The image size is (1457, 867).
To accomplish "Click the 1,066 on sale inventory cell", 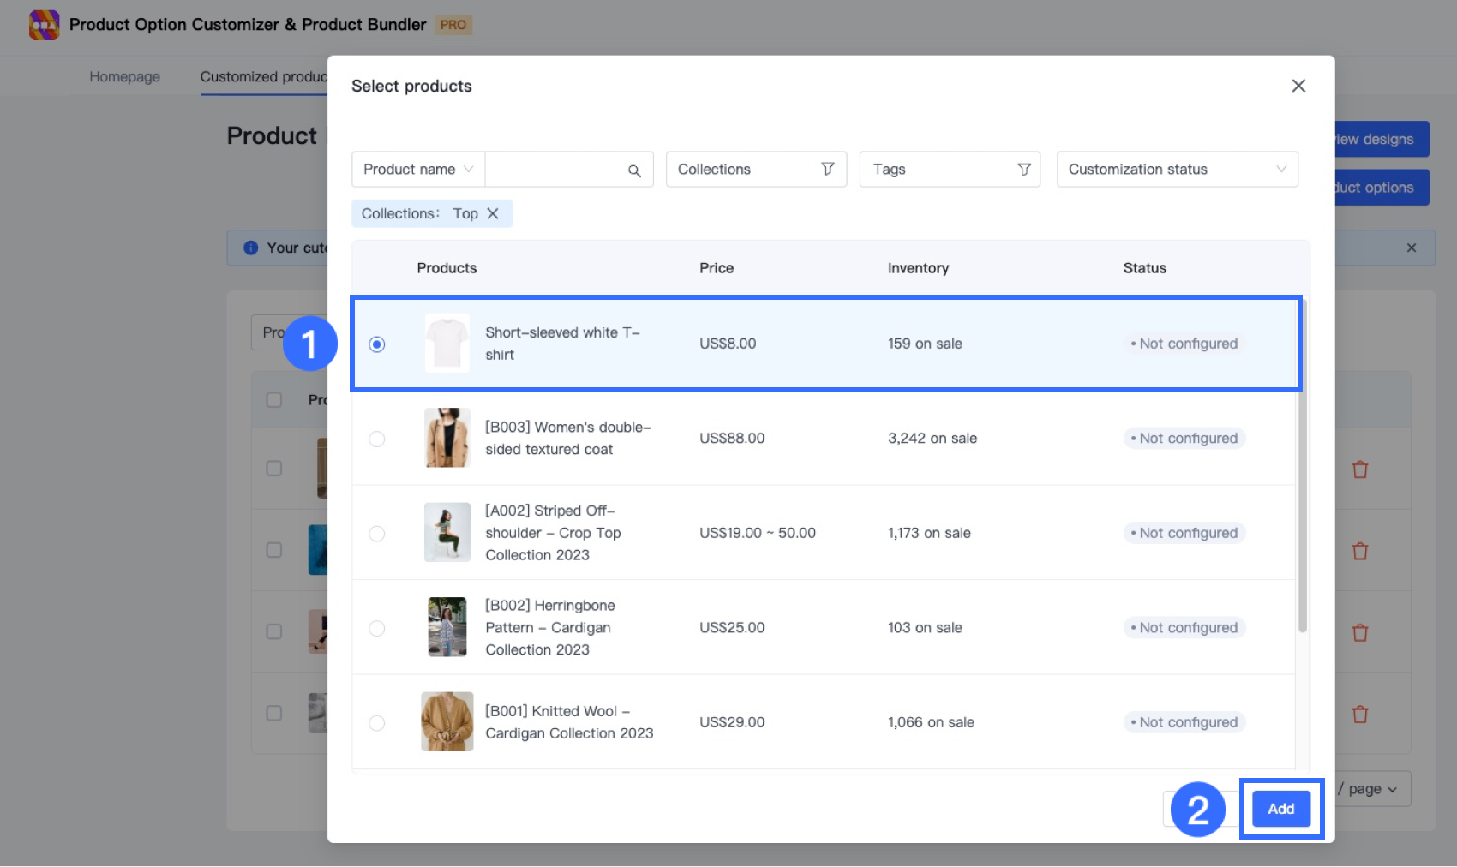I will click(931, 722).
